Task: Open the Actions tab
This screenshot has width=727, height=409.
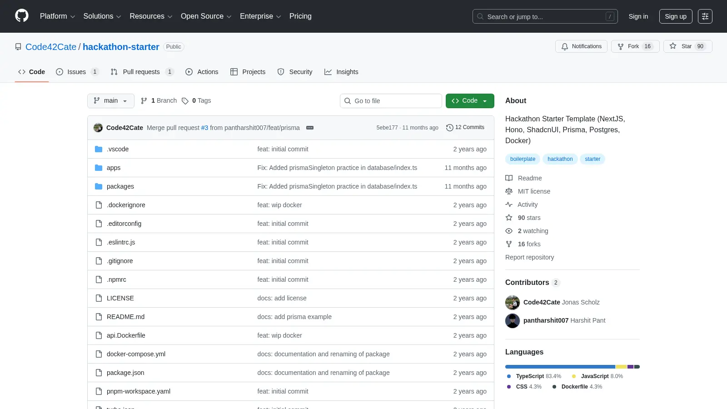Action: pos(202,72)
